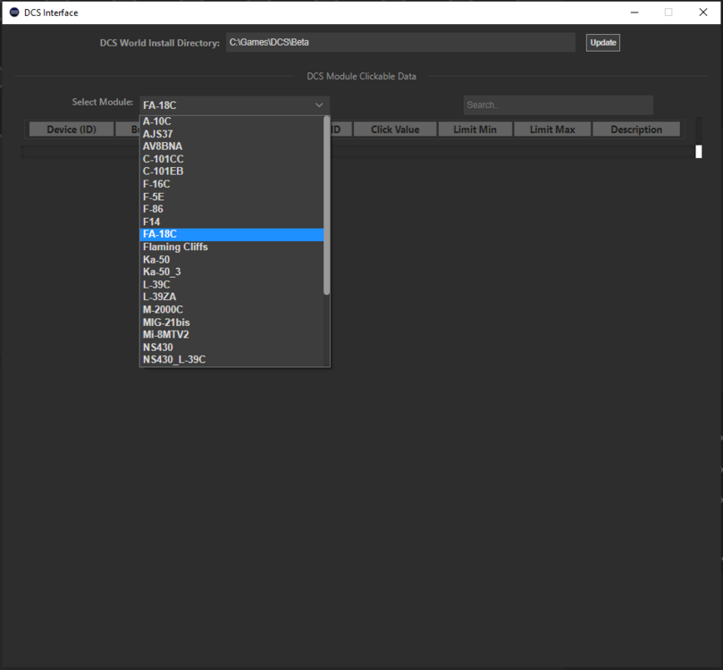This screenshot has width=723, height=670.
Task: Click the Device (ID) column header
Action: (x=71, y=130)
